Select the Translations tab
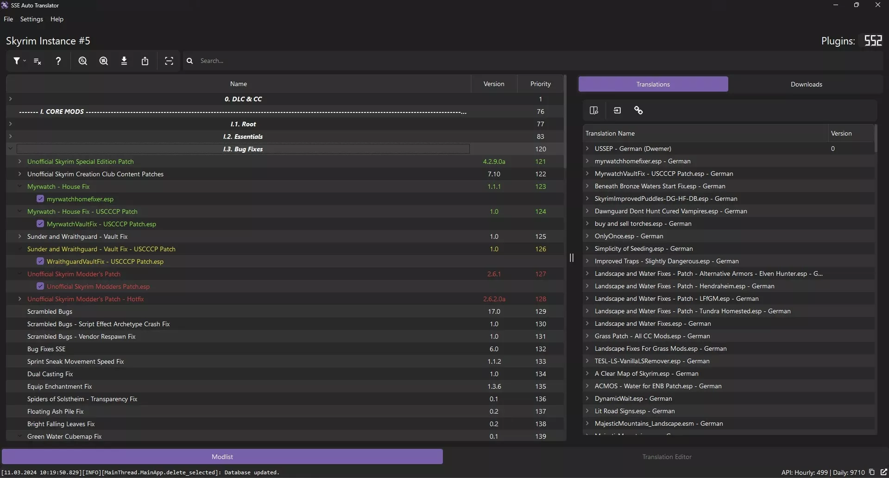This screenshot has height=478, width=889. pos(653,84)
